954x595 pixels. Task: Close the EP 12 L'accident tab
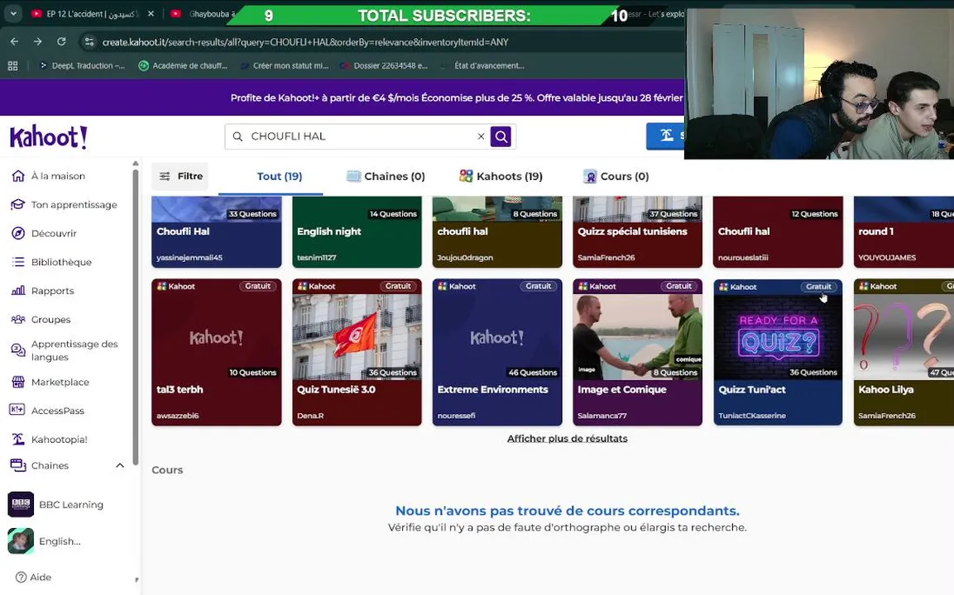click(x=151, y=13)
